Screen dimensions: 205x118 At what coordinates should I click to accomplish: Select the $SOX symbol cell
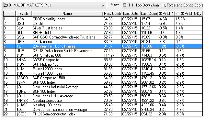[24, 114]
